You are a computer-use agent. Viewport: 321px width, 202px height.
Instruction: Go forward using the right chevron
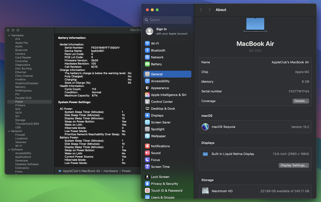click(210, 10)
